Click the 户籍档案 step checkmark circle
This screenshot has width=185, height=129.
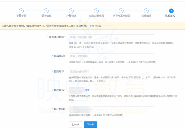71,11
